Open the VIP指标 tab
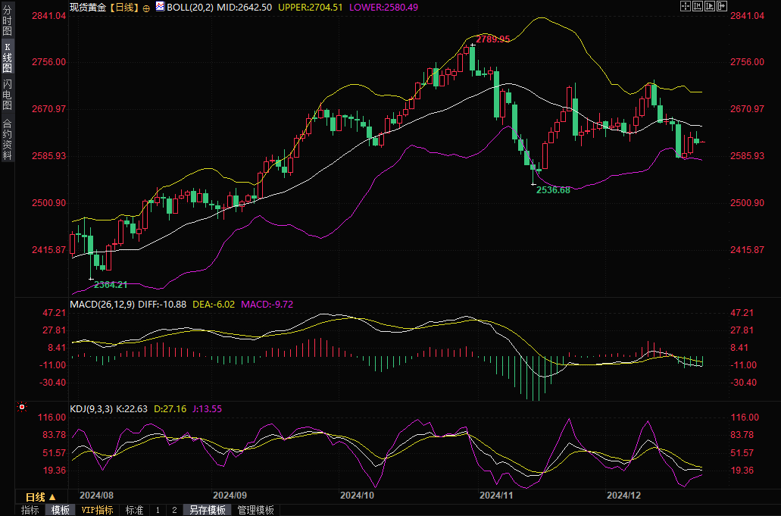The height and width of the screenshot is (516, 781). pos(97,510)
